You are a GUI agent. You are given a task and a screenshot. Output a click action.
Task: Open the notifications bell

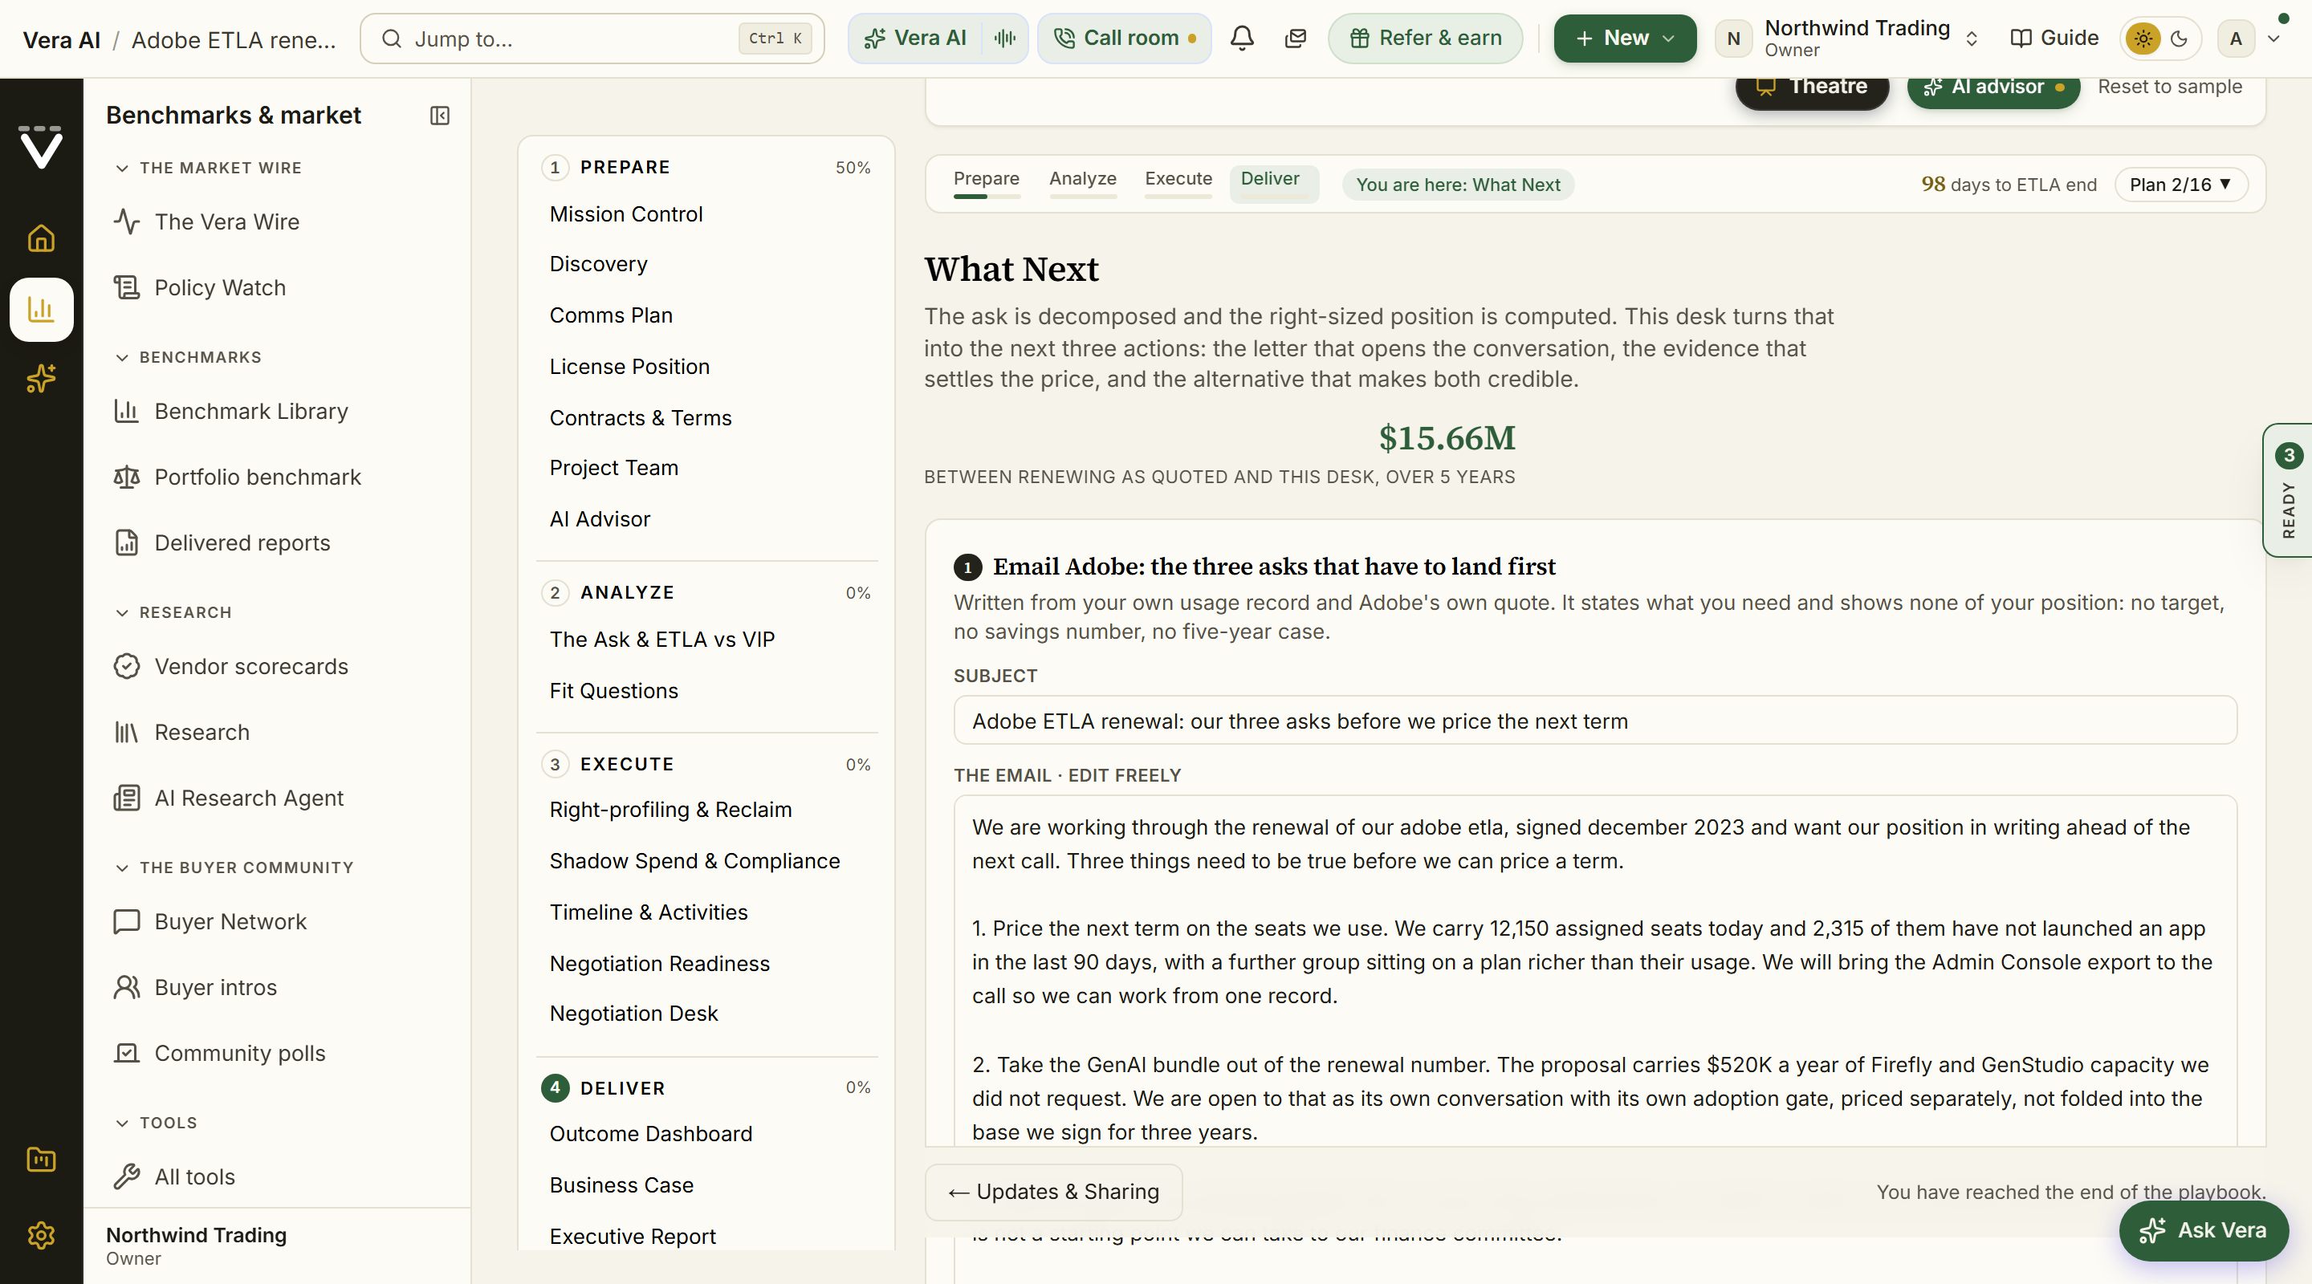[x=1242, y=39]
